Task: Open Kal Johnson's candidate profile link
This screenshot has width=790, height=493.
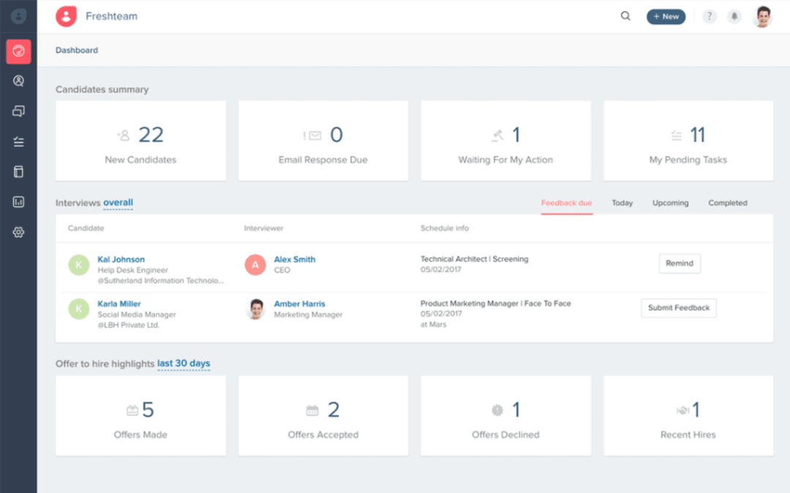Action: pos(122,259)
